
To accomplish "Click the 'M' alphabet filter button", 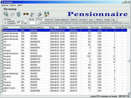I will pos(85,23).
